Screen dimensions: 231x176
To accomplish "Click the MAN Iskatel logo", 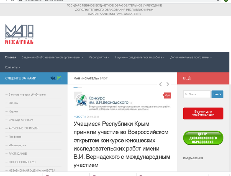I will (19, 34).
